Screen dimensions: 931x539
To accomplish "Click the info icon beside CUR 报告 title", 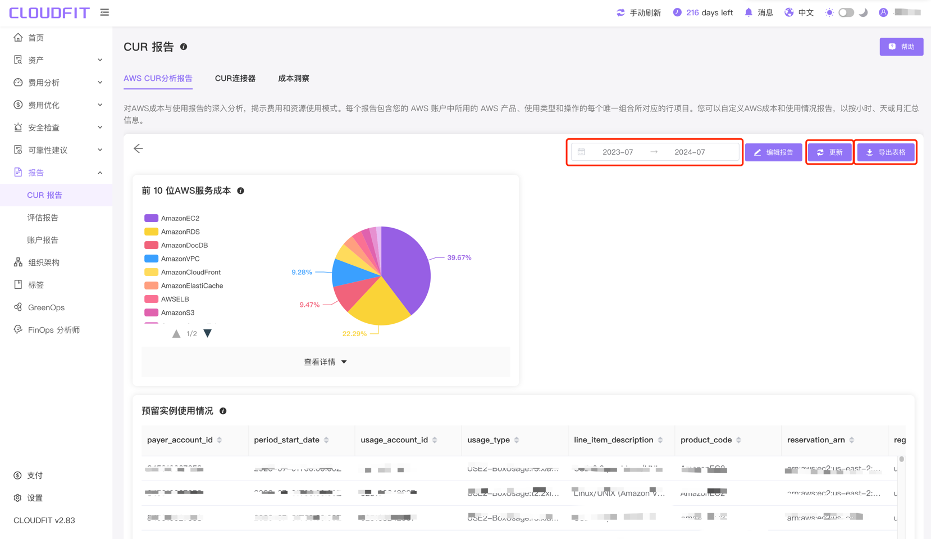I will click(x=184, y=47).
